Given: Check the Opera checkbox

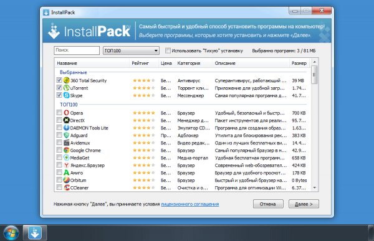Looking at the screenshot, I should click(59, 113).
